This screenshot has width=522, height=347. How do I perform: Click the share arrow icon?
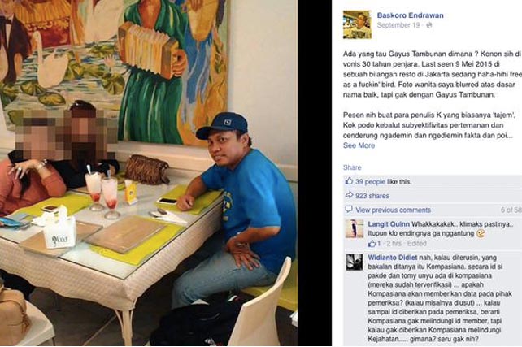point(349,195)
